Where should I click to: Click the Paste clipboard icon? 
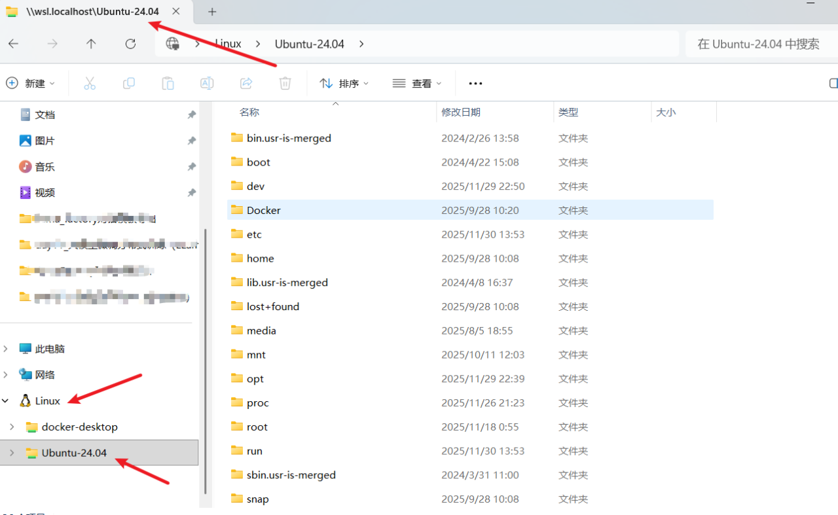coord(168,83)
